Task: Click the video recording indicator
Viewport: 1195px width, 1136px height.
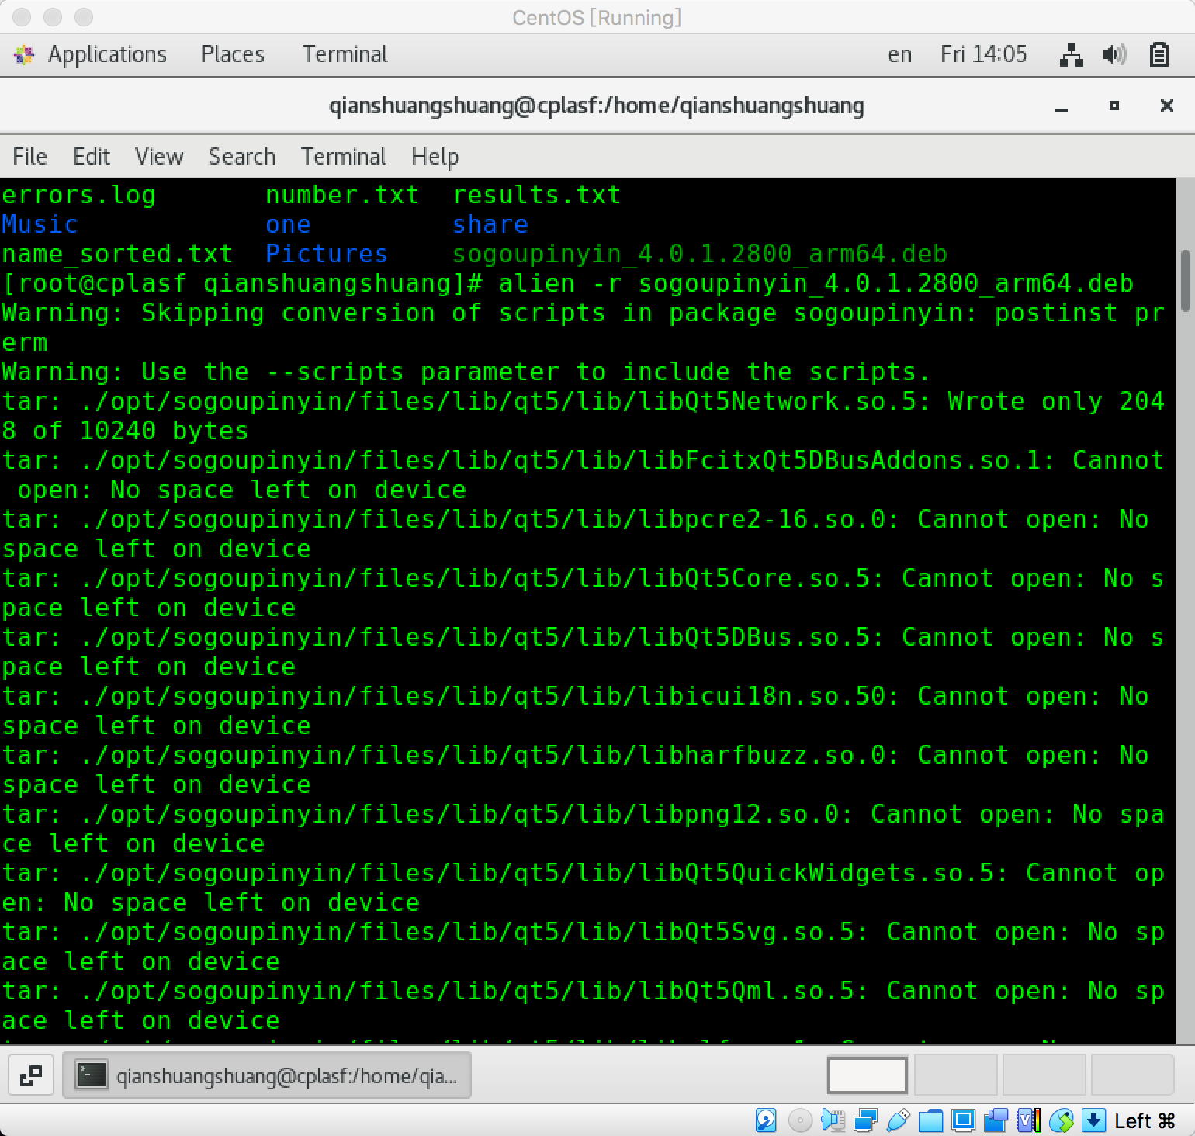Action: (x=996, y=1120)
